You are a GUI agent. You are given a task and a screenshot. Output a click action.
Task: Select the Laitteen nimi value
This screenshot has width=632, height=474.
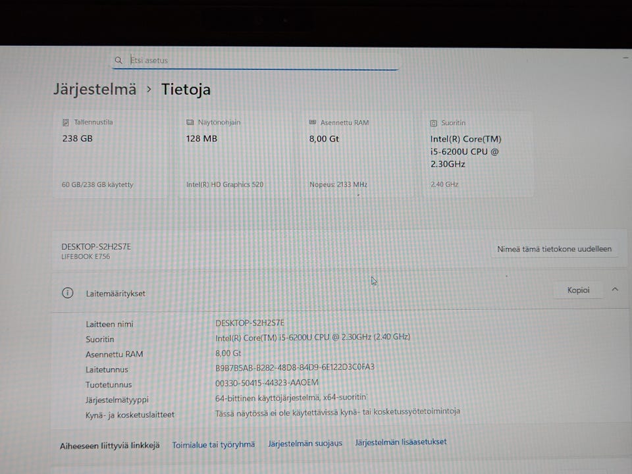[250, 323]
